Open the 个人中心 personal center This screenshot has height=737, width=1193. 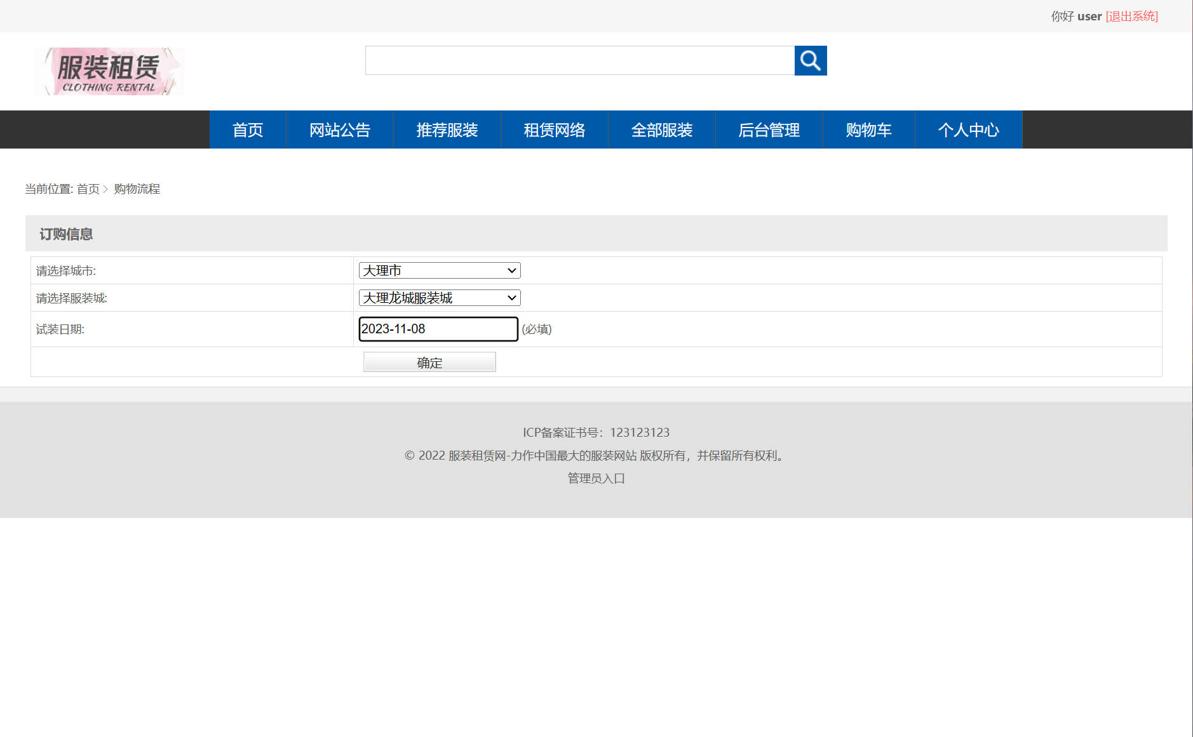[x=968, y=129]
